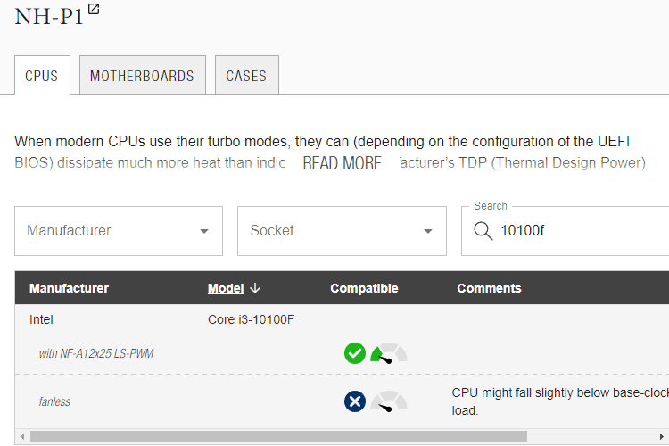Switch to the CASES tab
The image size is (669, 446).
point(246,75)
